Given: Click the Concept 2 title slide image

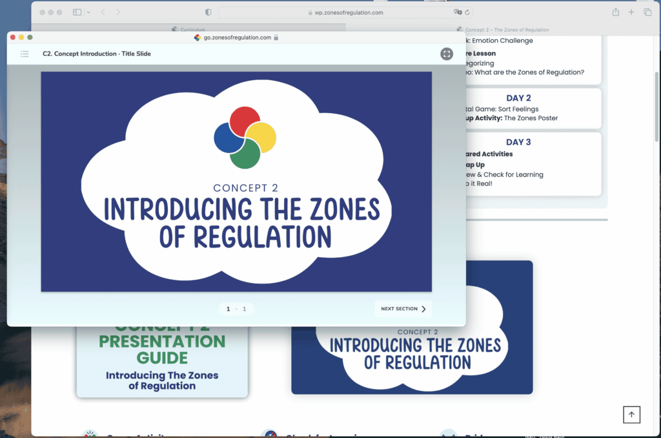Looking at the screenshot, I should 236,182.
